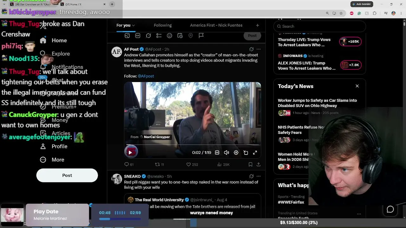Switch to the Following tab

coord(163,25)
